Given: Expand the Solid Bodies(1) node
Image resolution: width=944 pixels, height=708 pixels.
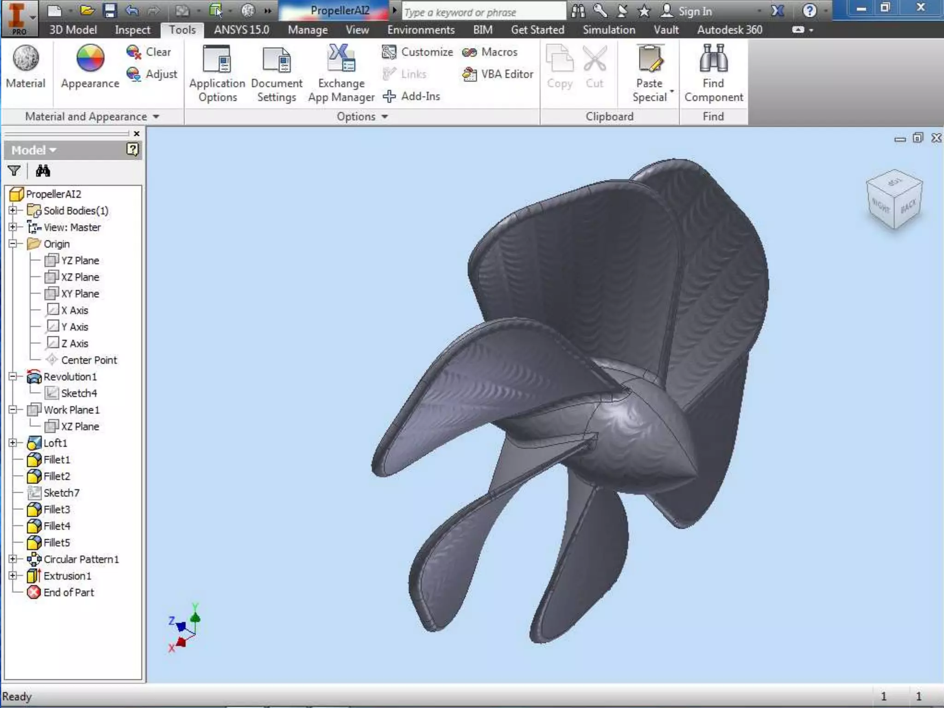Looking at the screenshot, I should point(13,211).
